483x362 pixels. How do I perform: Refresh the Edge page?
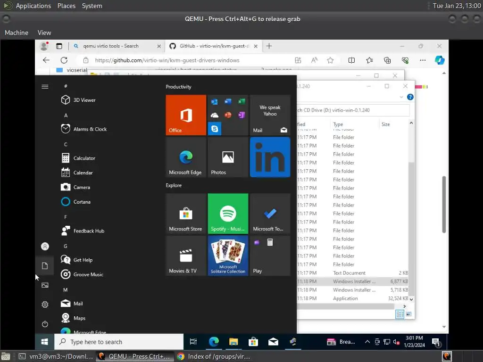(64, 60)
